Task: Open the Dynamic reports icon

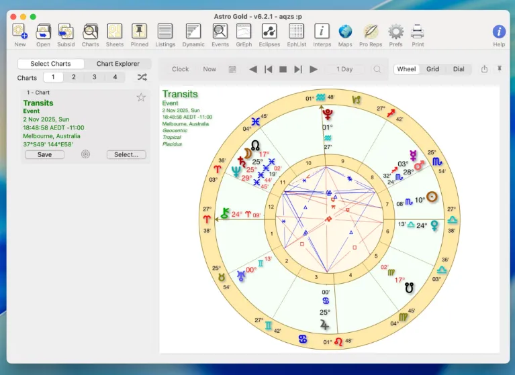Action: click(x=193, y=32)
